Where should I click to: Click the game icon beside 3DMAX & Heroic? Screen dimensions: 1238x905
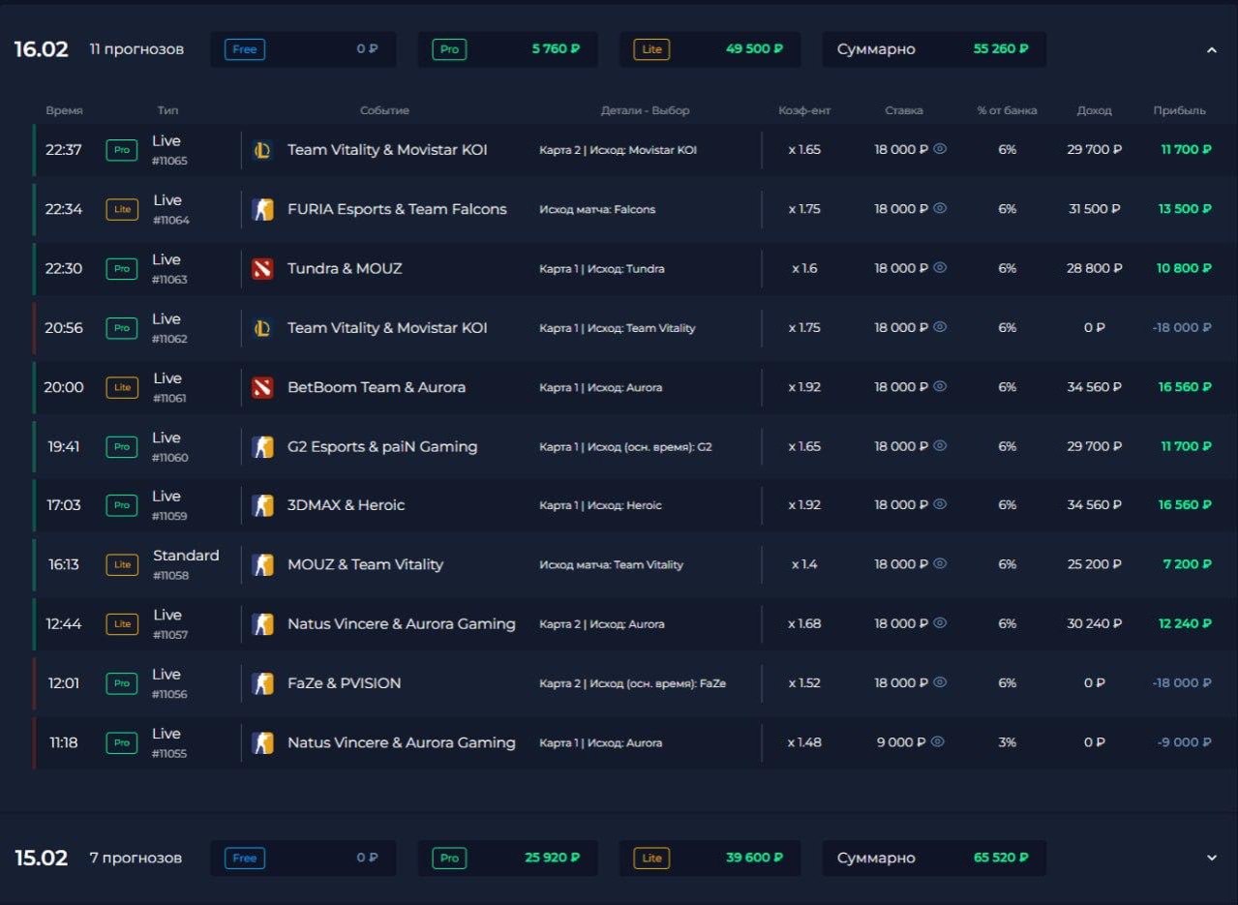coord(262,505)
